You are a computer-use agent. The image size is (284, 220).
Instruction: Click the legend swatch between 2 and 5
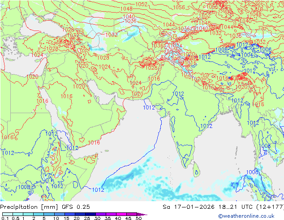click(39, 214)
